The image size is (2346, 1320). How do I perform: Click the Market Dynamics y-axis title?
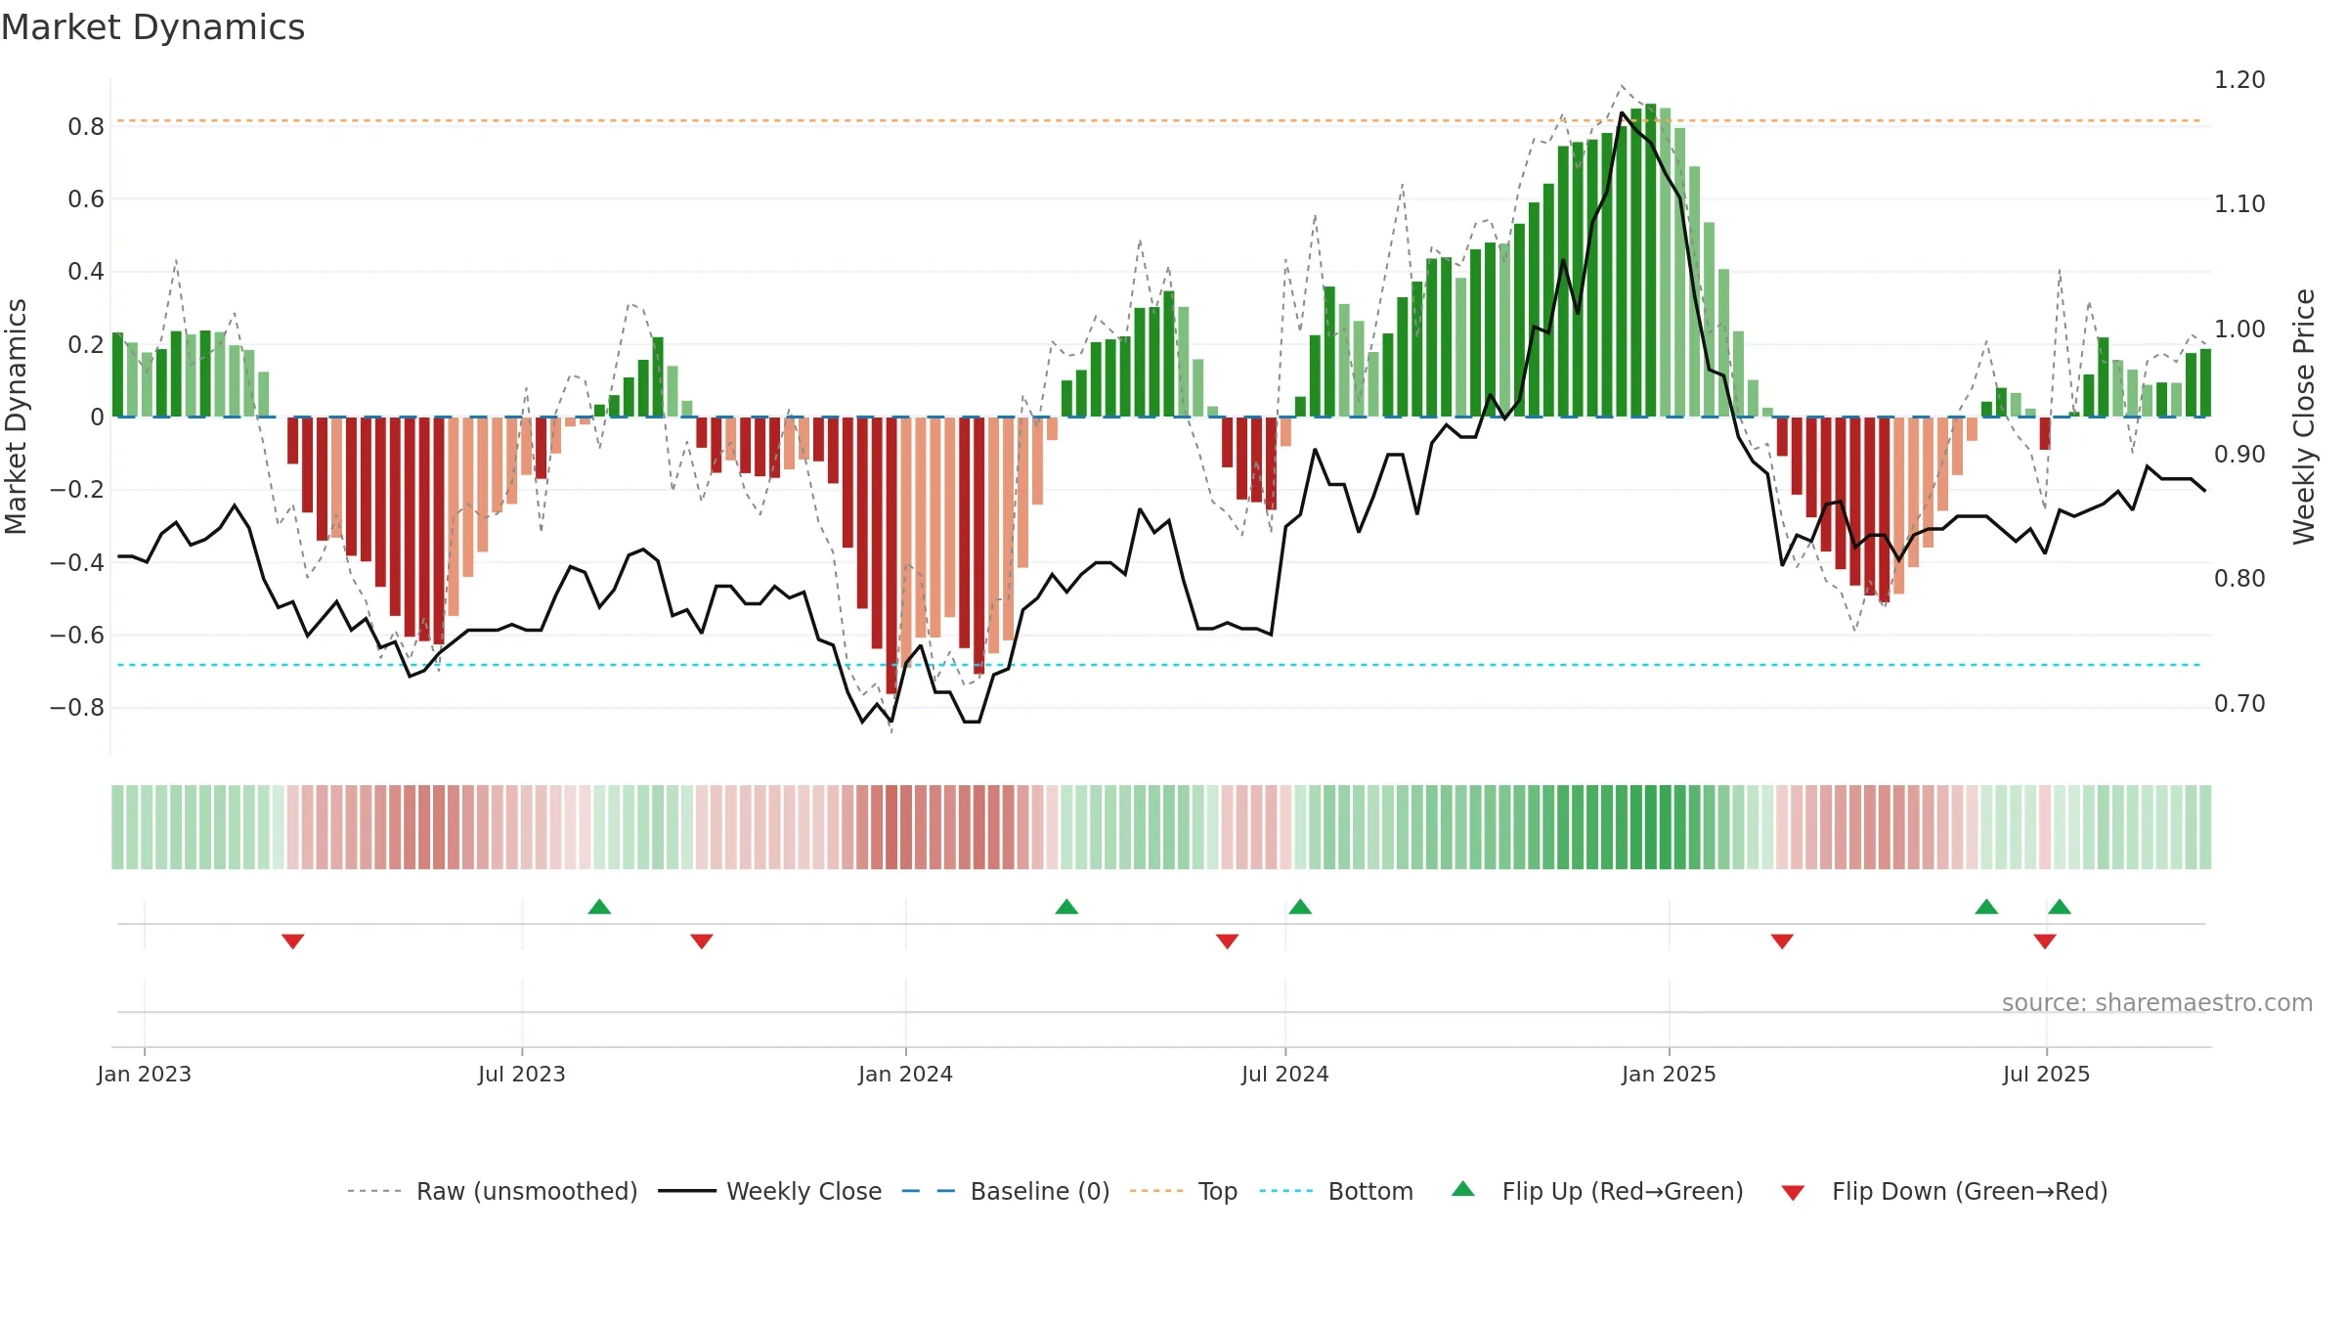click(16, 417)
